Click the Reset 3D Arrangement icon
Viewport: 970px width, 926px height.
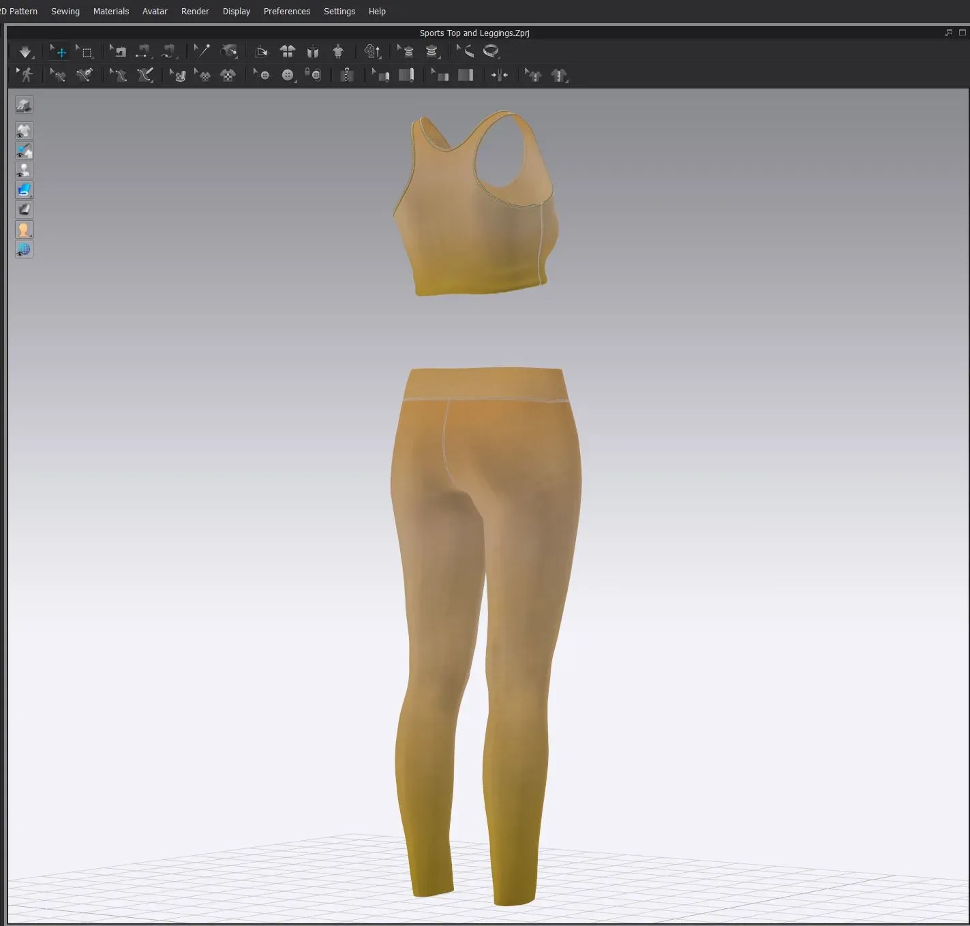pyautogui.click(x=313, y=52)
